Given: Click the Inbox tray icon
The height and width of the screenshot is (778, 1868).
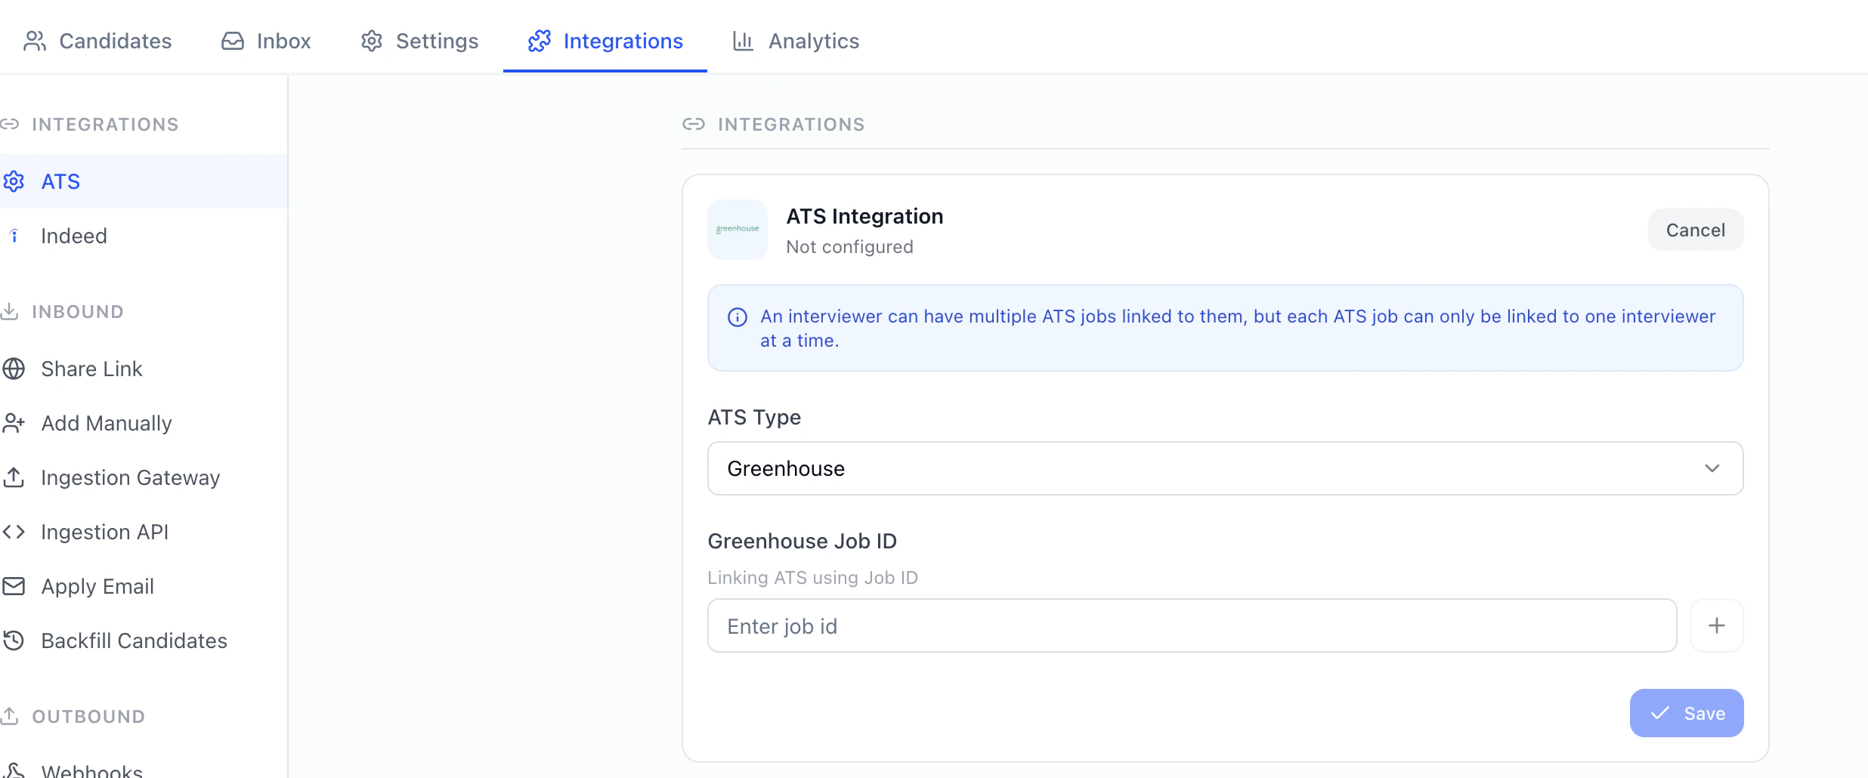Looking at the screenshot, I should pyautogui.click(x=233, y=41).
